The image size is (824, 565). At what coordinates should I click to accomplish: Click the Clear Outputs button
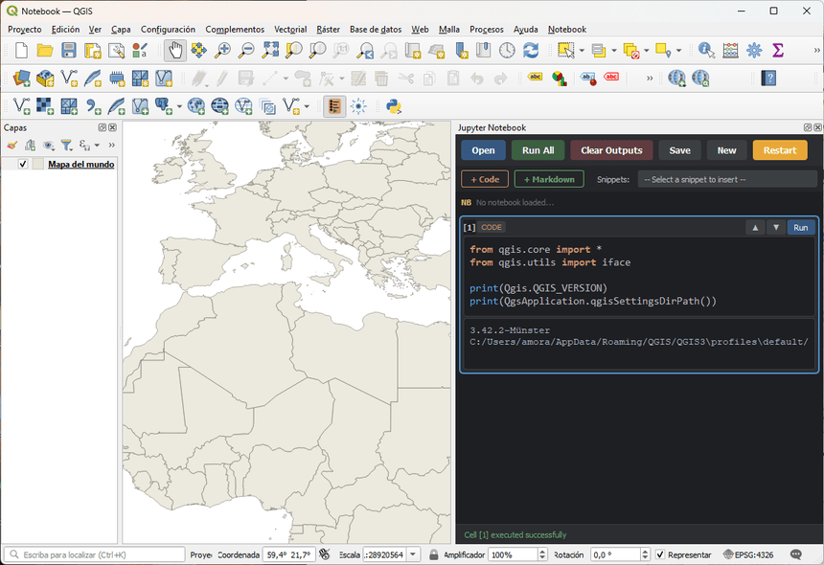point(611,150)
